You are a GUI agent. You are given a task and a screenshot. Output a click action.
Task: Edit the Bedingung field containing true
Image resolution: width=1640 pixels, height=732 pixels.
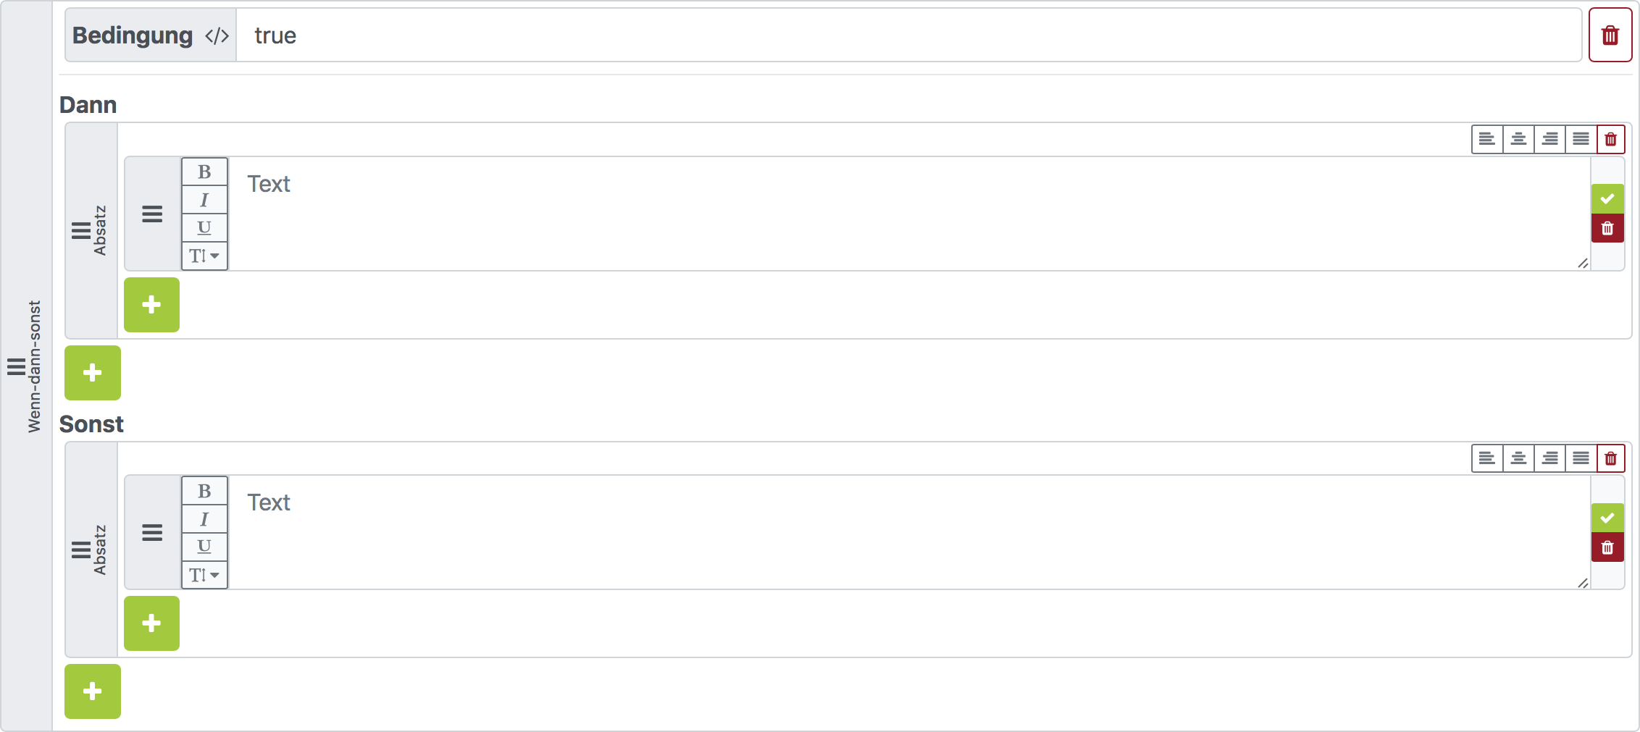(x=908, y=35)
